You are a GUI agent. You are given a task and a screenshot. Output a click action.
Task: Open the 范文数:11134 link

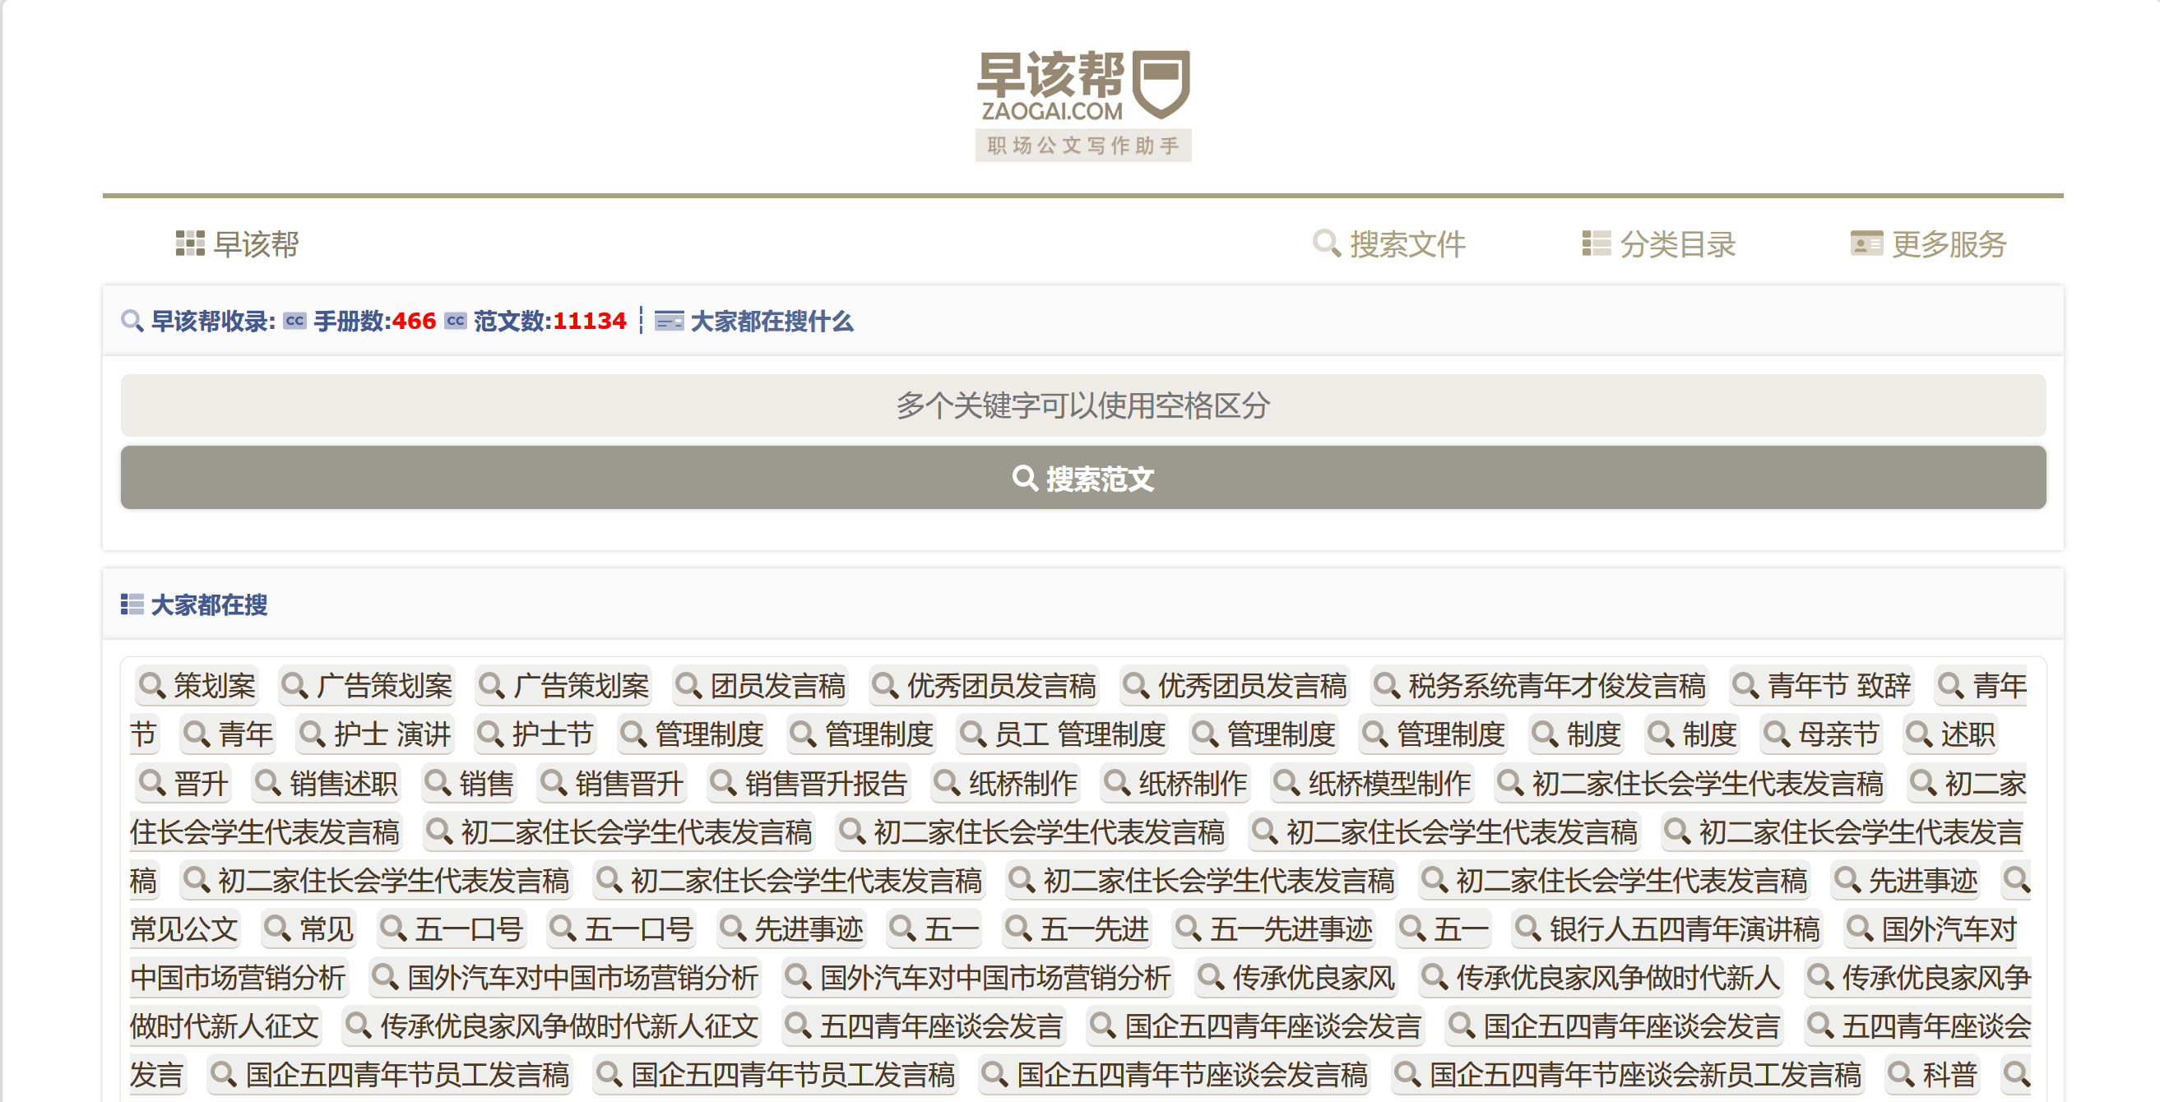point(550,322)
